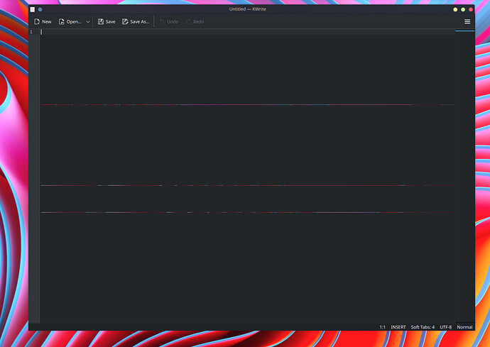The width and height of the screenshot is (490, 347).
Task: Click the Redo arrow icon
Action: pos(189,22)
